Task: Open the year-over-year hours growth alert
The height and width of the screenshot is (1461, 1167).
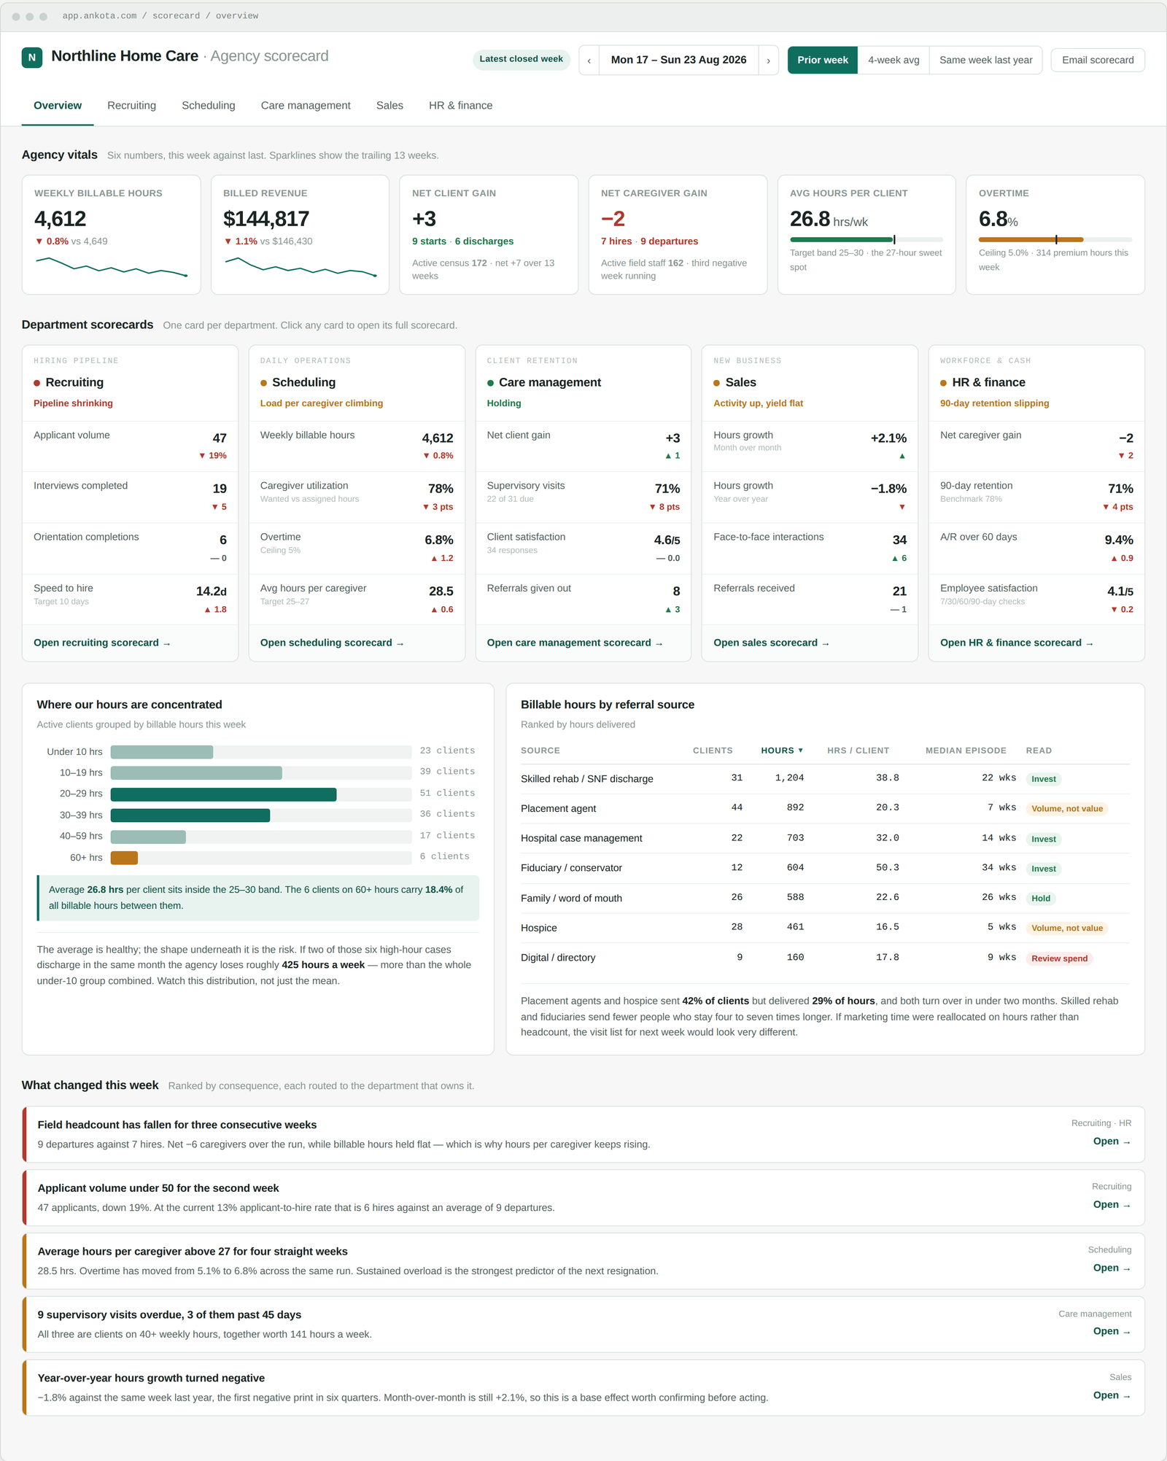Action: click(583, 1387)
